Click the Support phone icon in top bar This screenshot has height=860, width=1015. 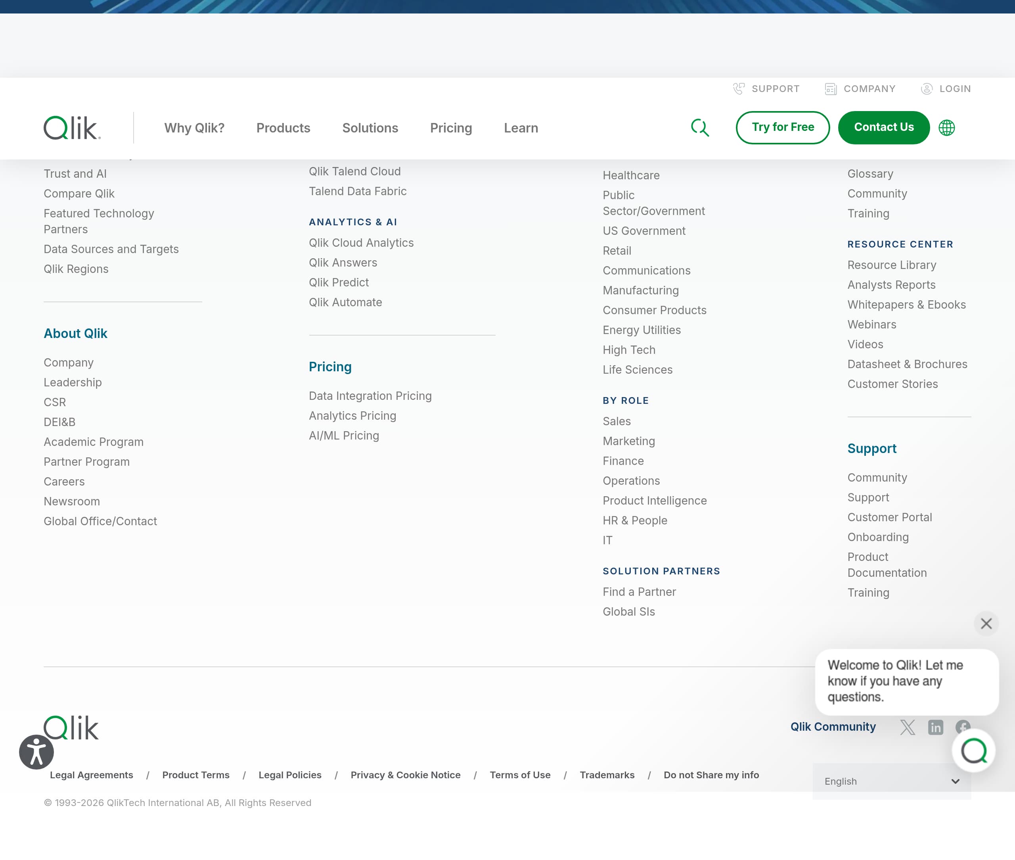coord(739,89)
